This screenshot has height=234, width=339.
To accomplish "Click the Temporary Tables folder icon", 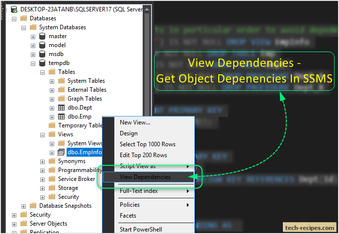I will [52, 125].
